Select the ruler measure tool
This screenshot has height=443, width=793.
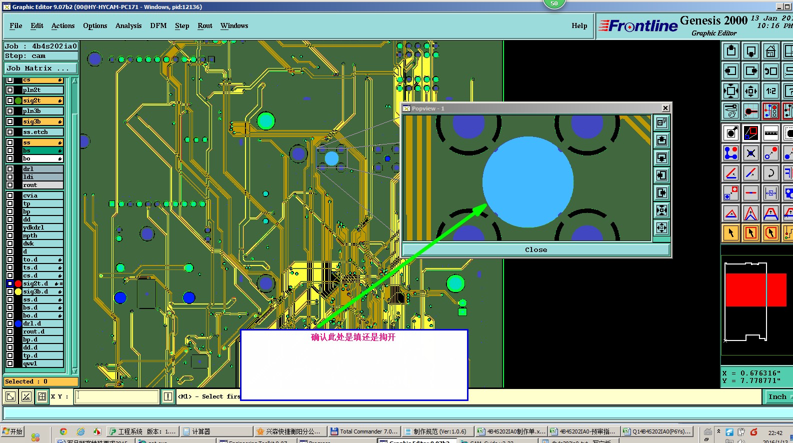click(x=771, y=133)
